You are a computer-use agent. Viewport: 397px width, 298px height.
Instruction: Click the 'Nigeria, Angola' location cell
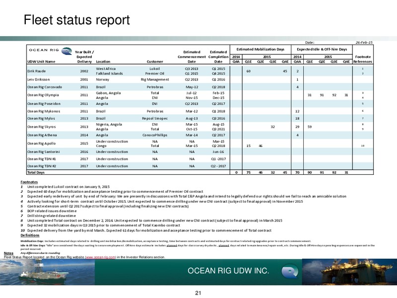(109, 125)
